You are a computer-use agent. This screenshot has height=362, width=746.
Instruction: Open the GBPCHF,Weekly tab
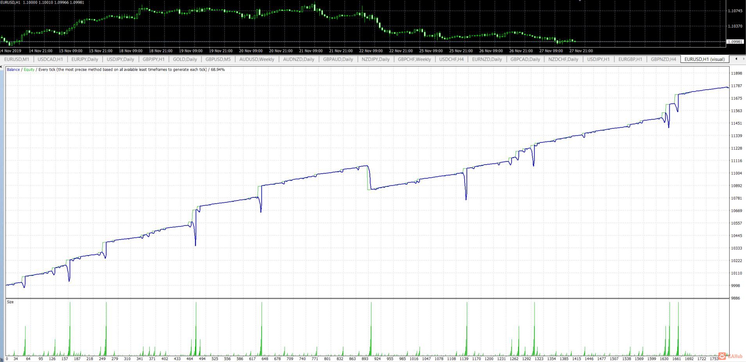click(x=414, y=59)
